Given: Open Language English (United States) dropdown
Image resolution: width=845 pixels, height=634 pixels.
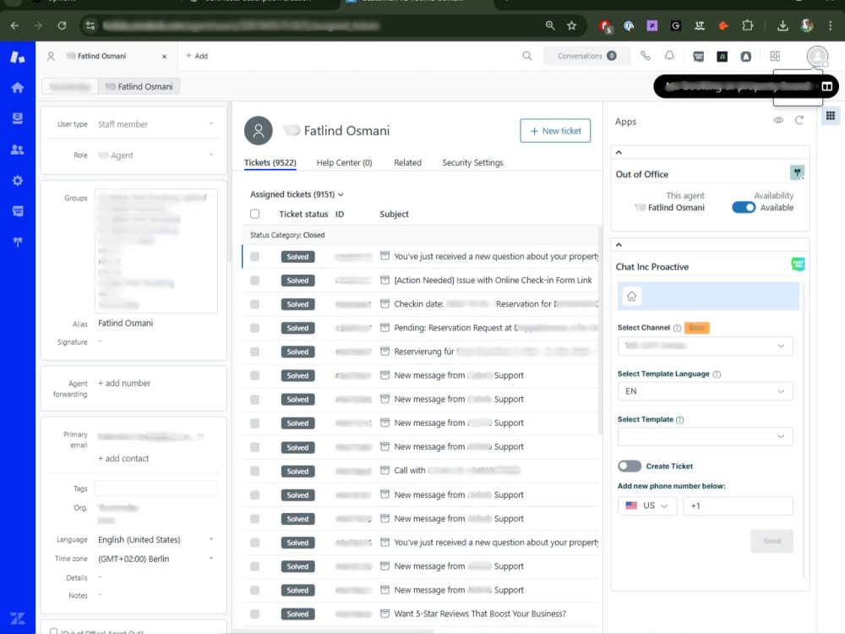Looking at the screenshot, I should coord(156,539).
